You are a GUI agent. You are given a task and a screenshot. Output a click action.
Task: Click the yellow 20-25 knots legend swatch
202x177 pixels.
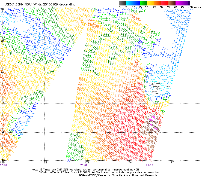point(151,3)
